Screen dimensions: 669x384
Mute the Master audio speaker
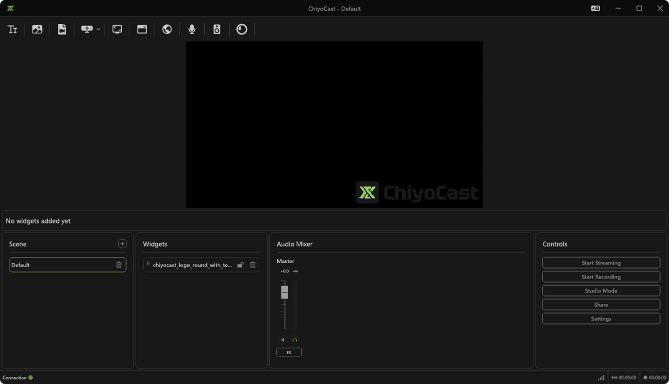(283, 340)
